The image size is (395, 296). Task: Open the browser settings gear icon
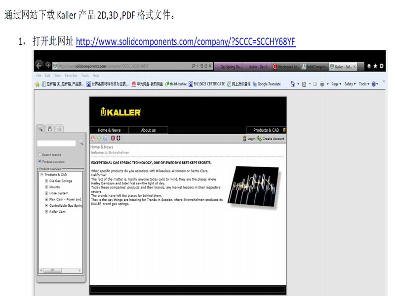pos(382,66)
